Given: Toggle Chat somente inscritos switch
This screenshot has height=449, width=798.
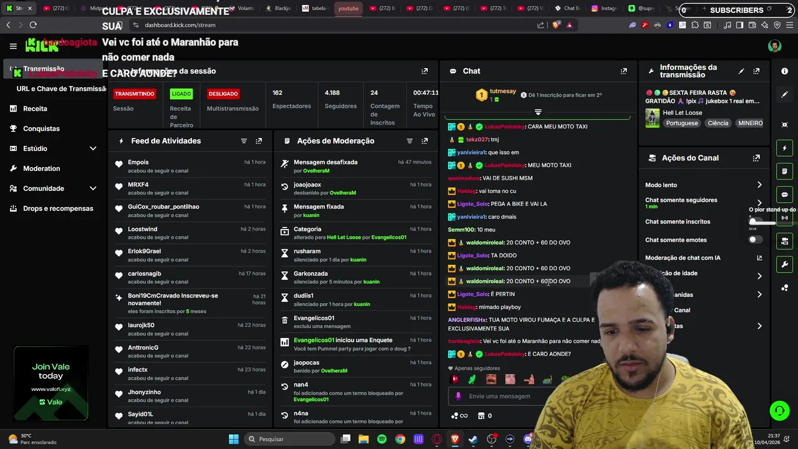Looking at the screenshot, I should click(x=755, y=221).
